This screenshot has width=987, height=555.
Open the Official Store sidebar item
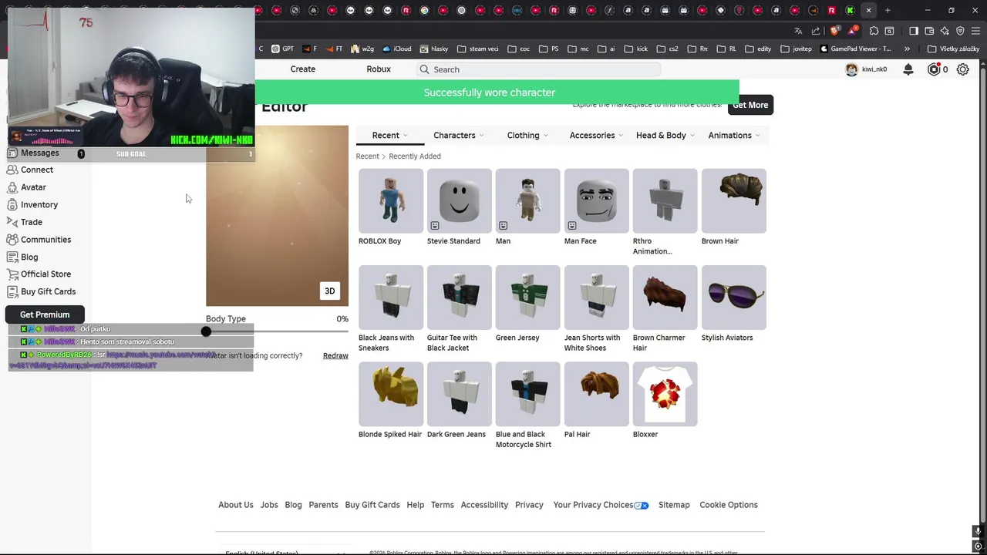pyautogui.click(x=45, y=274)
